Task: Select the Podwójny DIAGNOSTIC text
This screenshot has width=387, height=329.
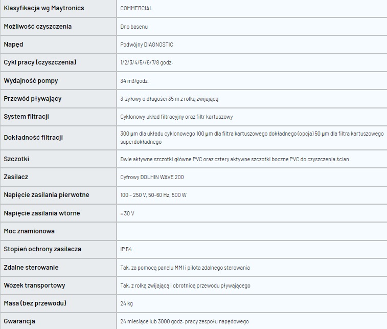Action: (x=147, y=45)
